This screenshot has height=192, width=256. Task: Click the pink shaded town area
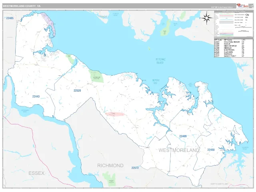pos(115,114)
